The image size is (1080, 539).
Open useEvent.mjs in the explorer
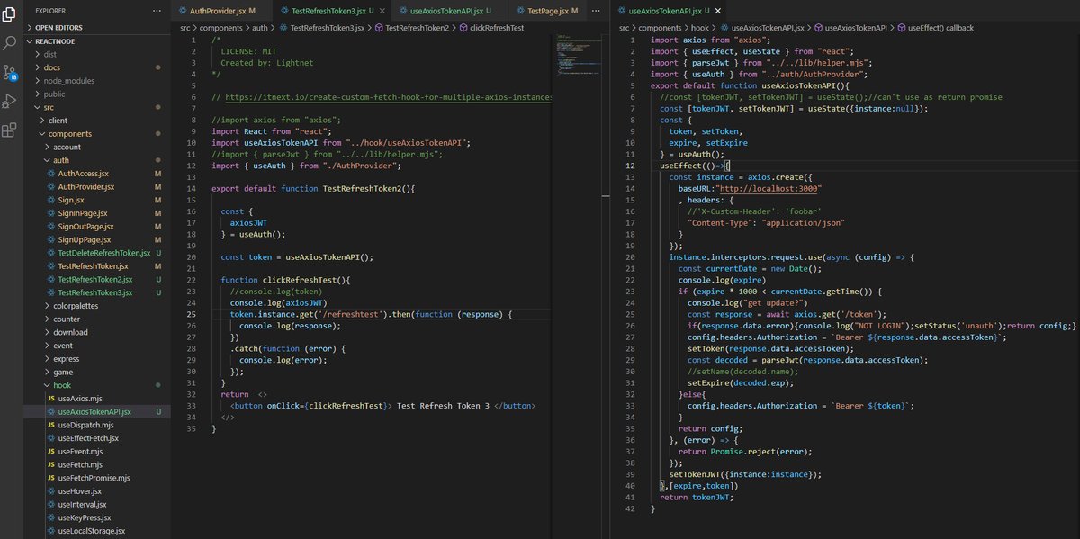pos(97,451)
